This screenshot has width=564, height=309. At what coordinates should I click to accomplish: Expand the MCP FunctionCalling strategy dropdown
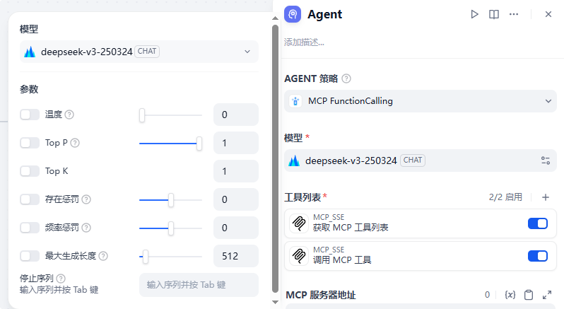(x=421, y=101)
